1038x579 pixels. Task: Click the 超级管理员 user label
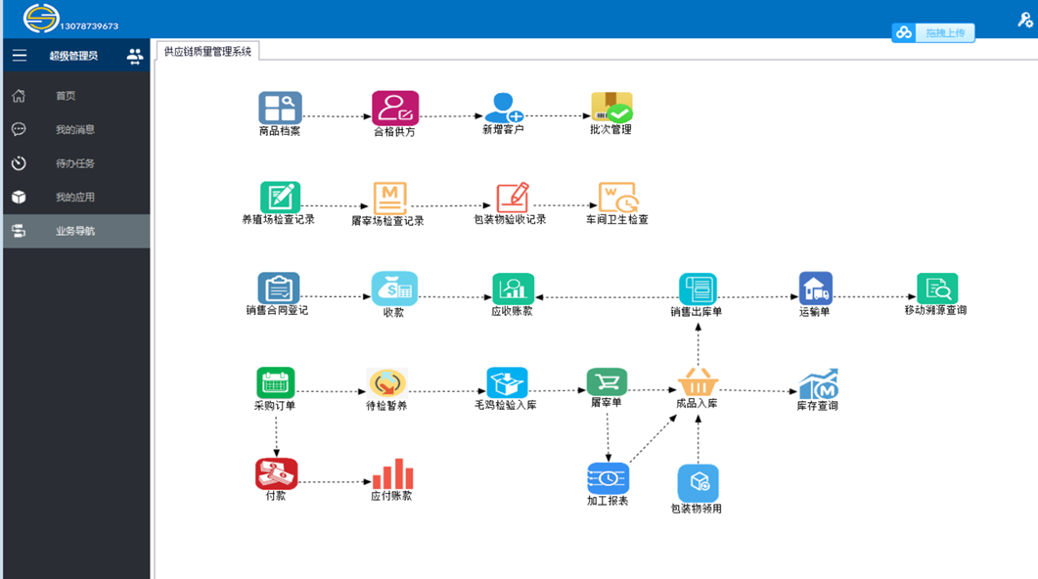73,56
